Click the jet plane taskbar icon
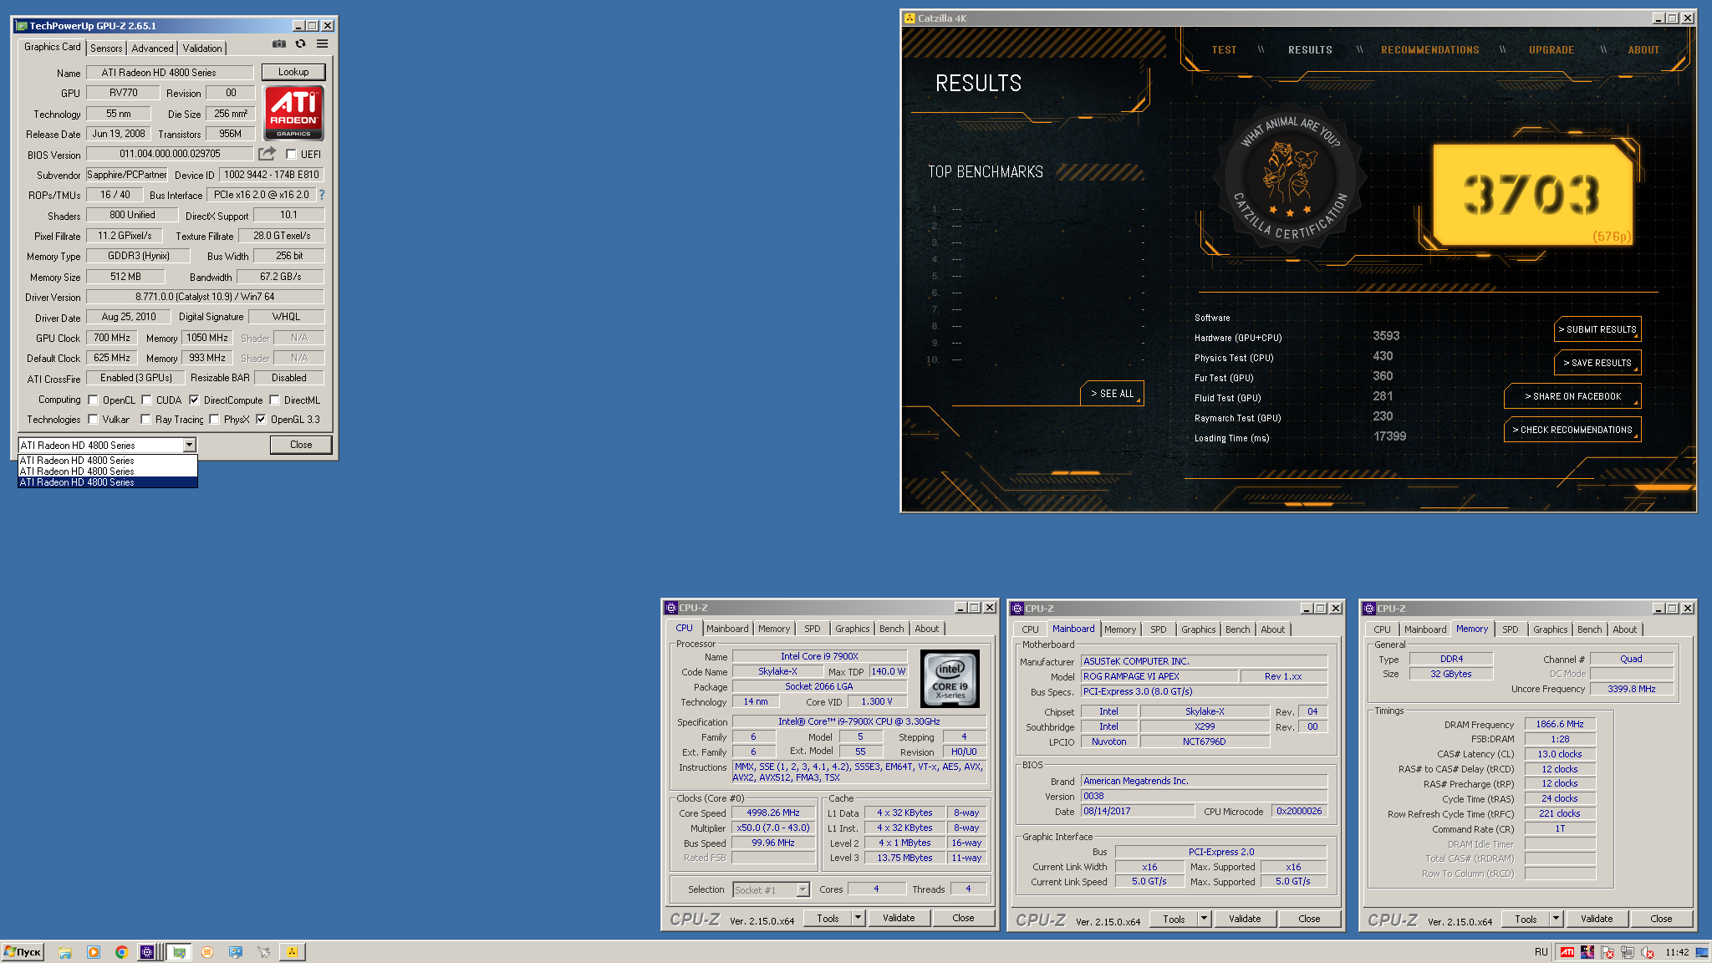This screenshot has width=1712, height=963. click(x=264, y=952)
